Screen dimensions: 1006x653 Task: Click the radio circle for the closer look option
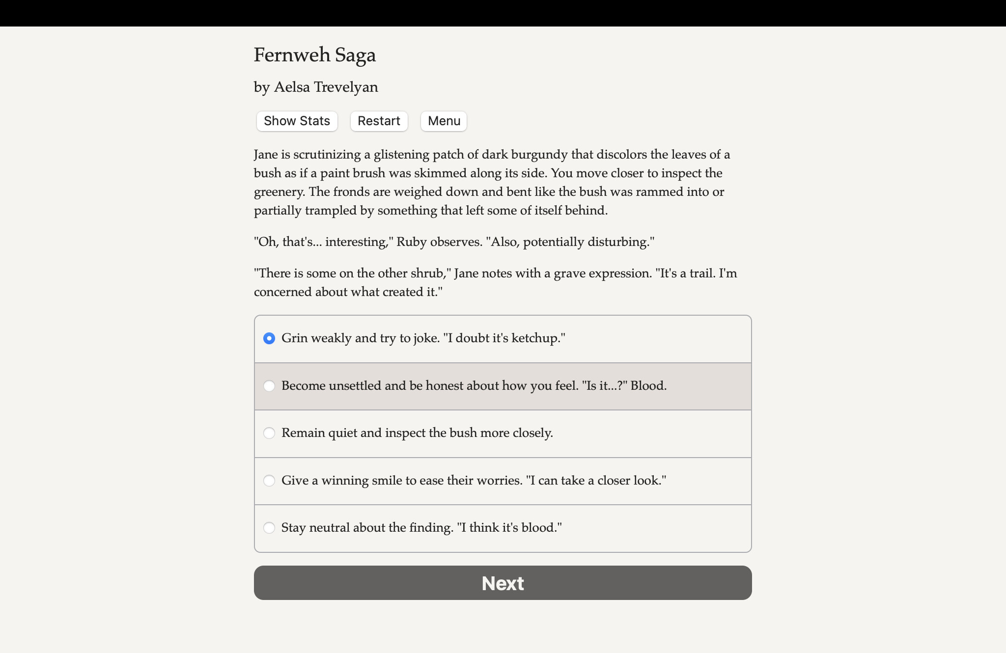point(269,481)
